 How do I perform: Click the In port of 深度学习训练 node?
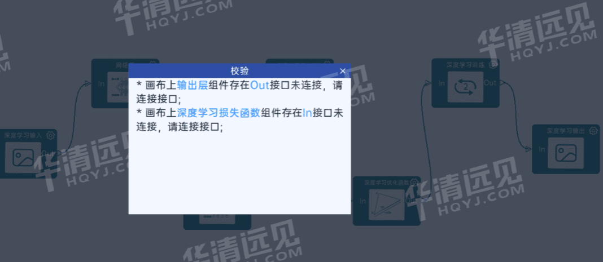point(442,83)
